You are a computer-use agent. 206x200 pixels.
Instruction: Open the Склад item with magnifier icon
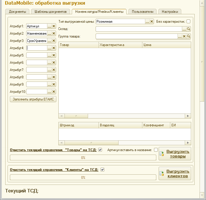[189, 29]
